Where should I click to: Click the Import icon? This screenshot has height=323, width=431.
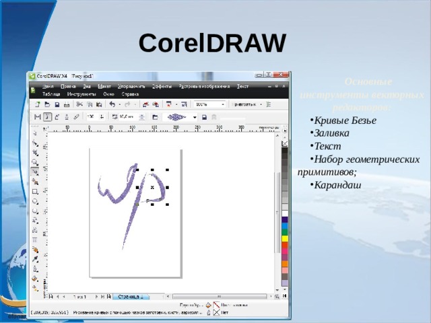coord(145,104)
